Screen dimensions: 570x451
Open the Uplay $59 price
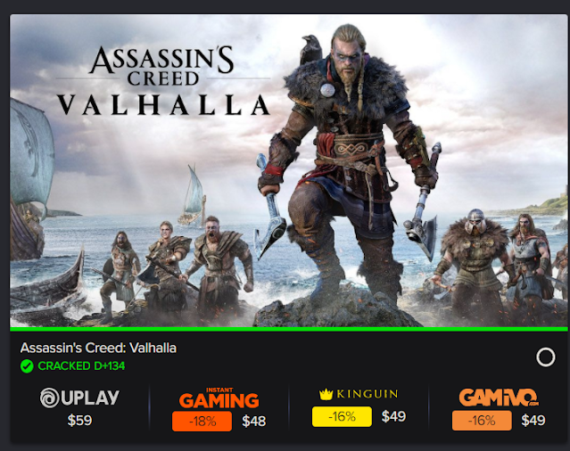point(79,421)
